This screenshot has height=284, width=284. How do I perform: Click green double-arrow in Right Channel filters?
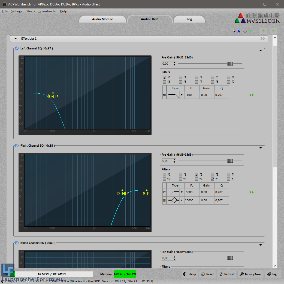click(251, 192)
